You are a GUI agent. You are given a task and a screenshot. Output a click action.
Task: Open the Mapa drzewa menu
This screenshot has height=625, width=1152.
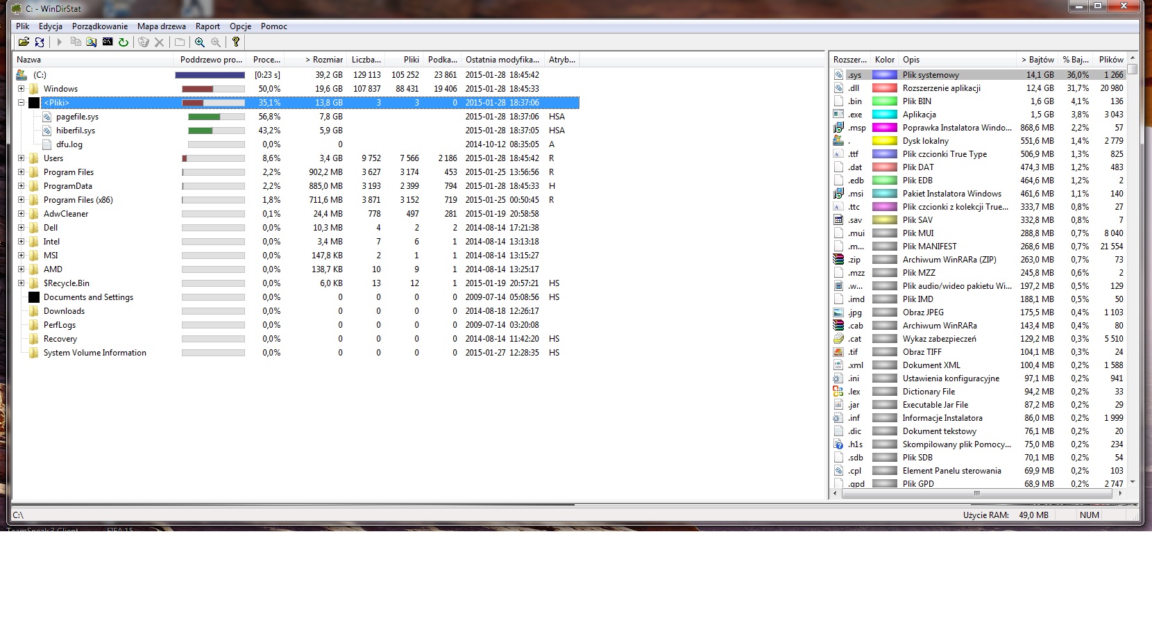coord(162,26)
